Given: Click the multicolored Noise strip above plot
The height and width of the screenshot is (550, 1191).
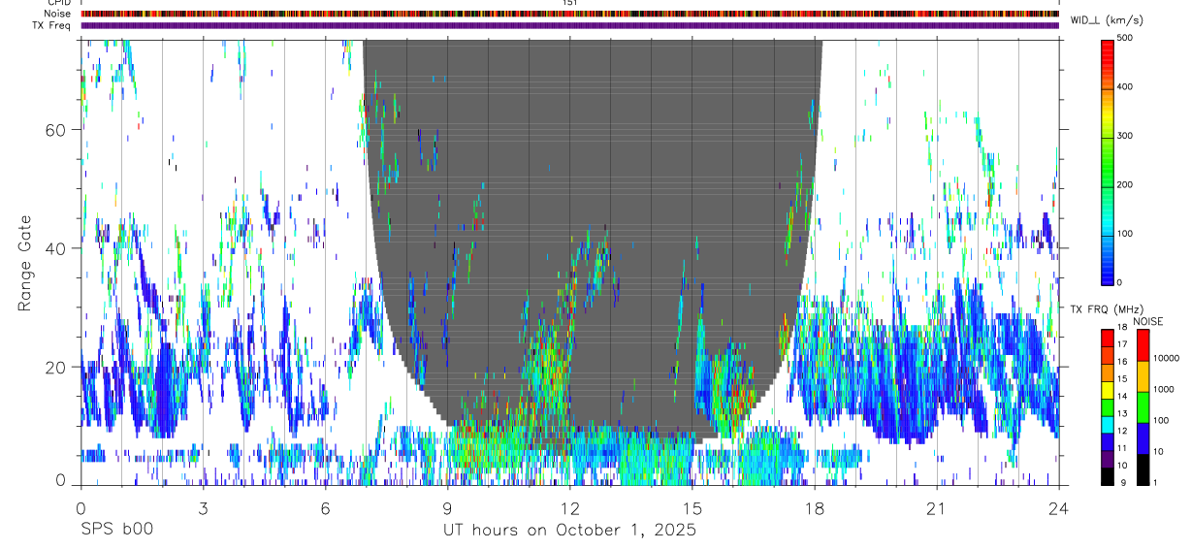Looking at the screenshot, I should coord(569,14).
